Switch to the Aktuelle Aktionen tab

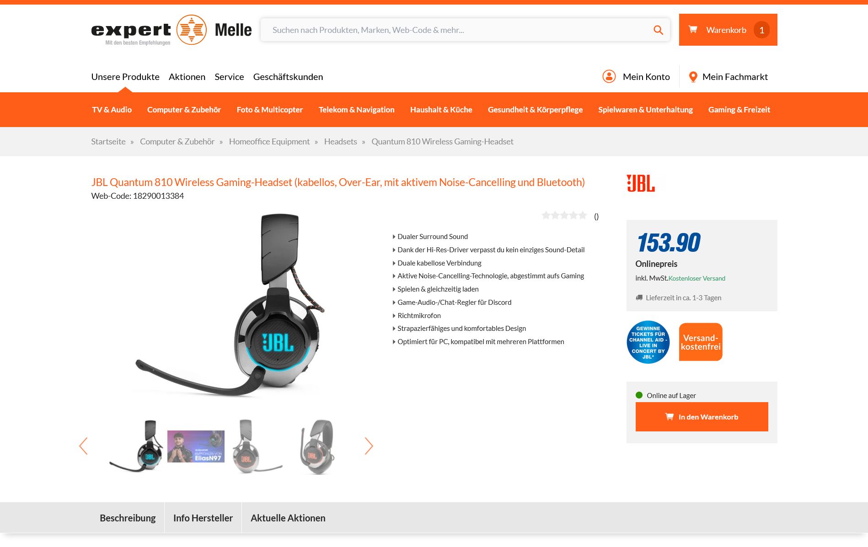pyautogui.click(x=288, y=518)
